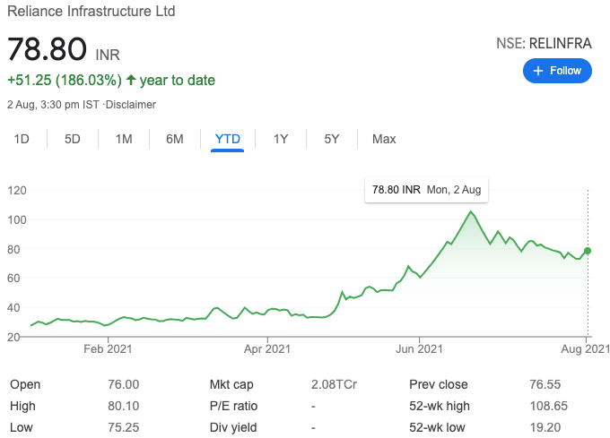Select the Max time range
Viewport: 610px width, 438px height.
384,139
